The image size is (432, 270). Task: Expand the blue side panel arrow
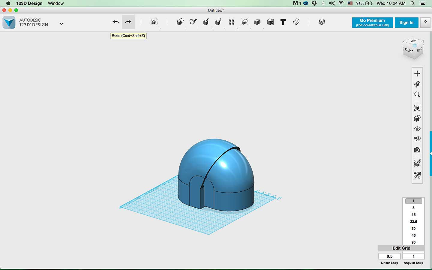pos(431,153)
